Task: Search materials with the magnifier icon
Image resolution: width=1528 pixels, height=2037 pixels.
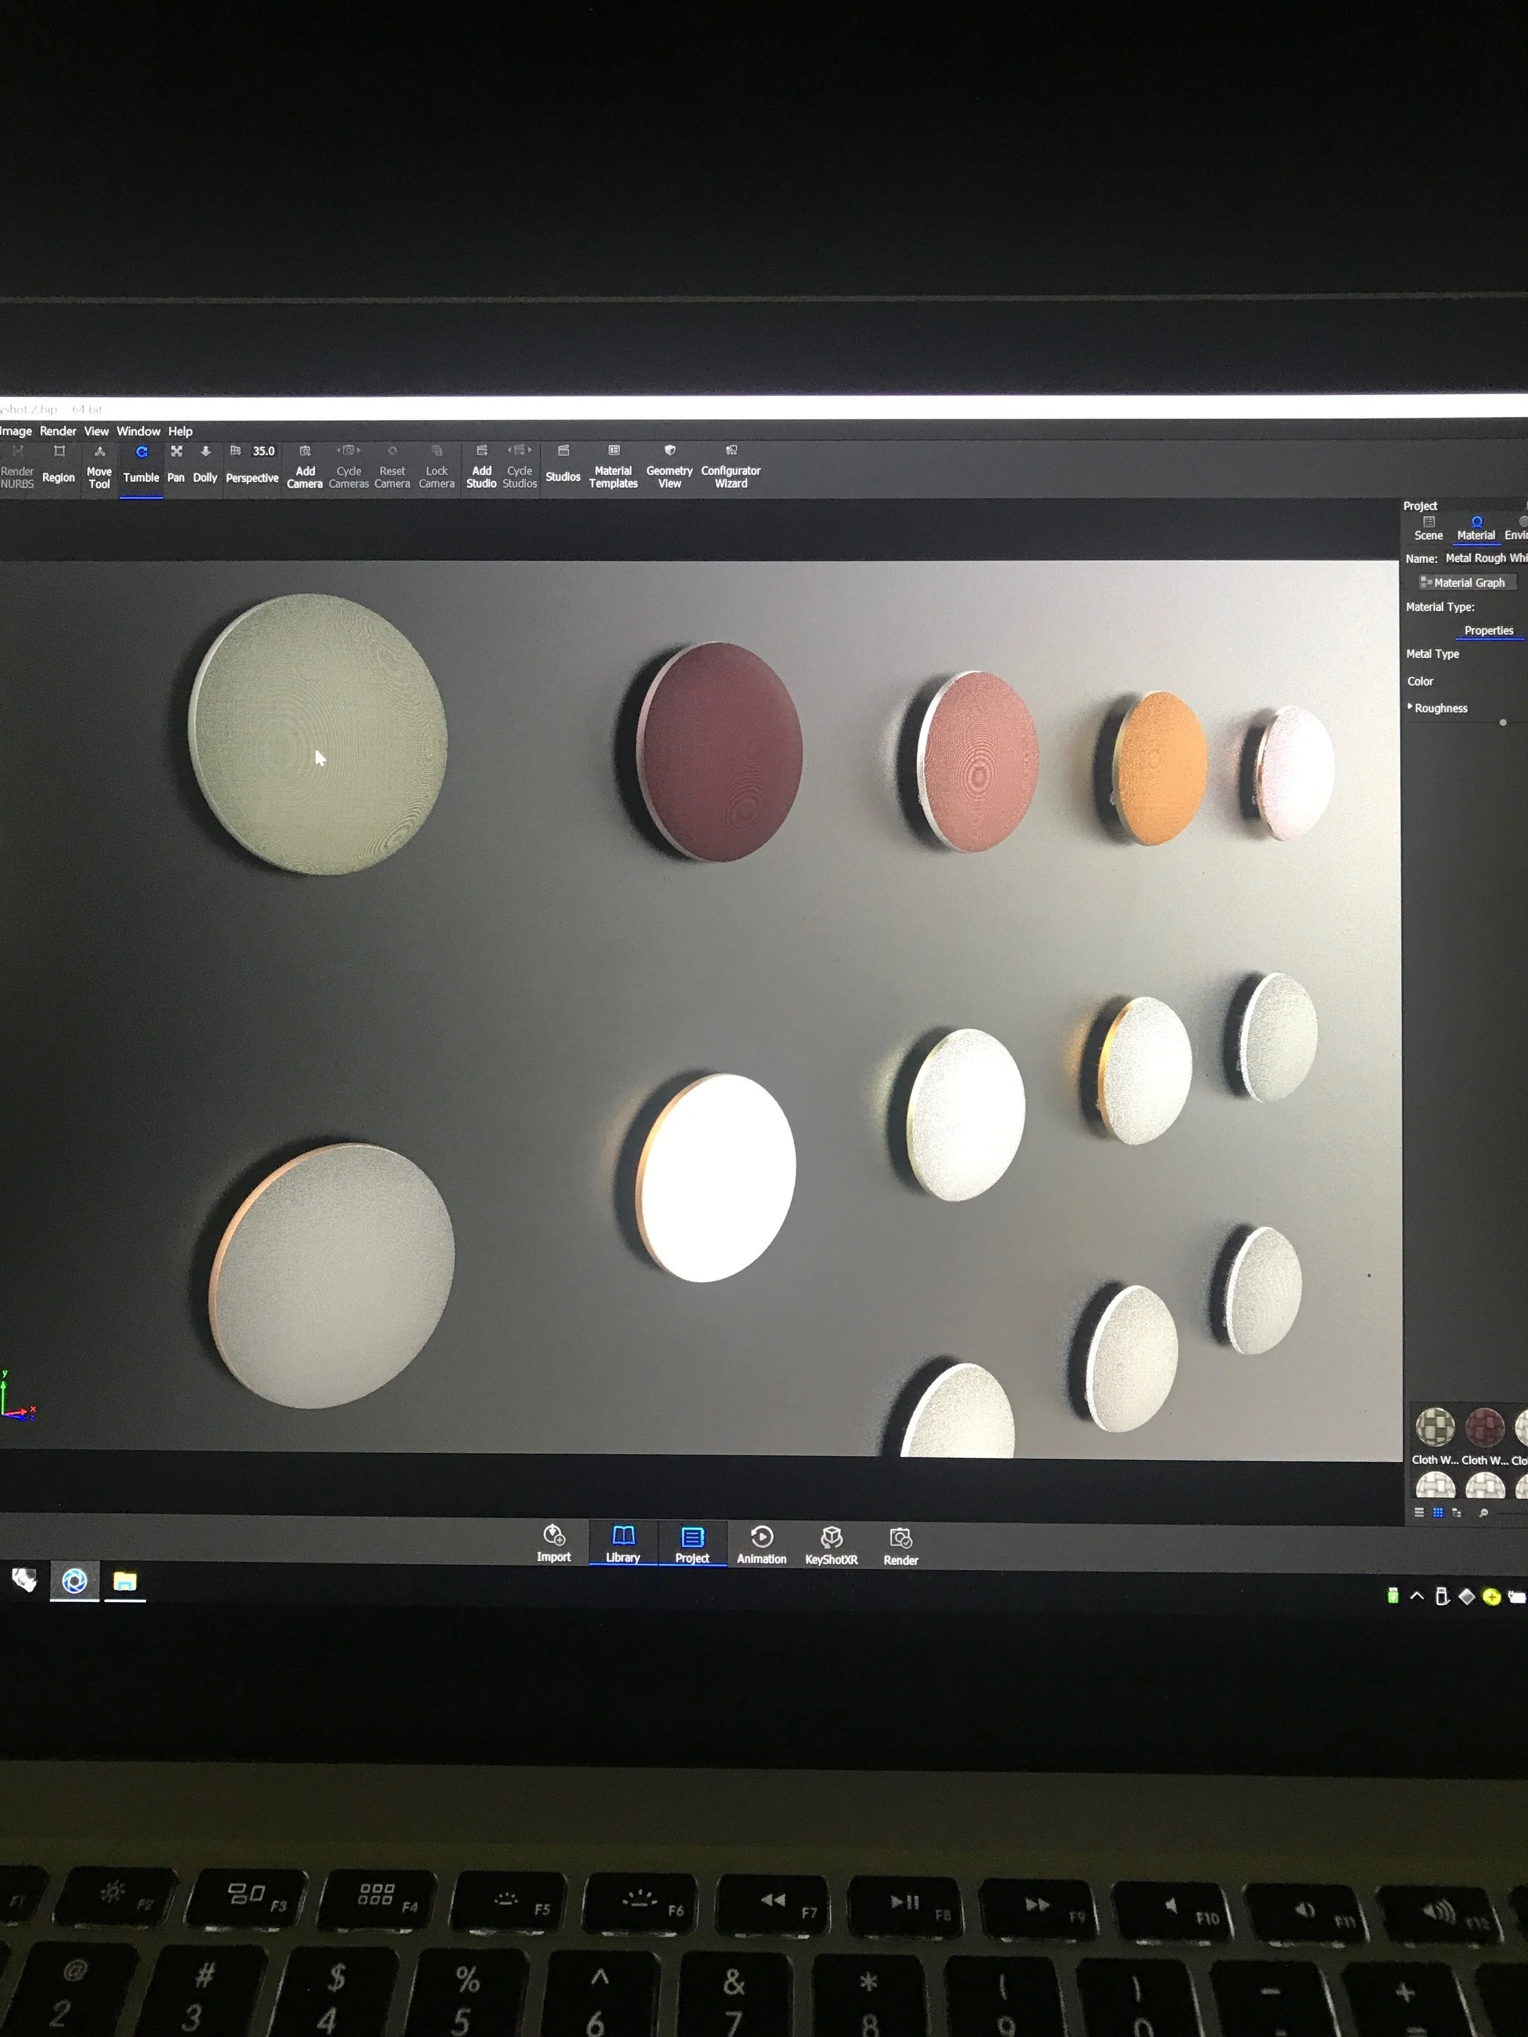Action: pyautogui.click(x=1483, y=1512)
